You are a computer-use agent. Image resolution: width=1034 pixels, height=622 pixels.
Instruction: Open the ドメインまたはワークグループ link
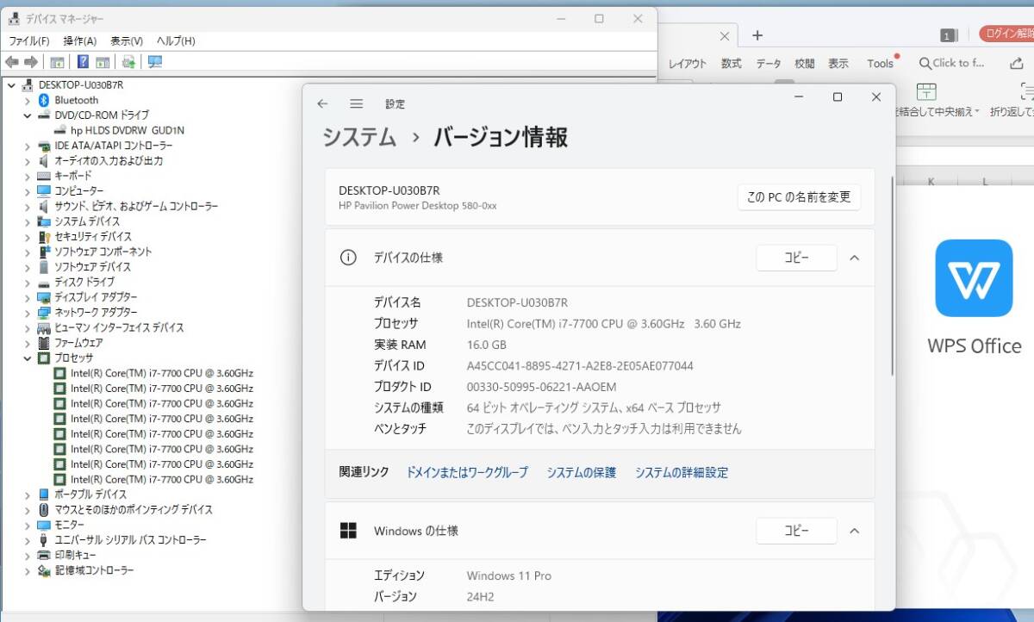click(467, 472)
